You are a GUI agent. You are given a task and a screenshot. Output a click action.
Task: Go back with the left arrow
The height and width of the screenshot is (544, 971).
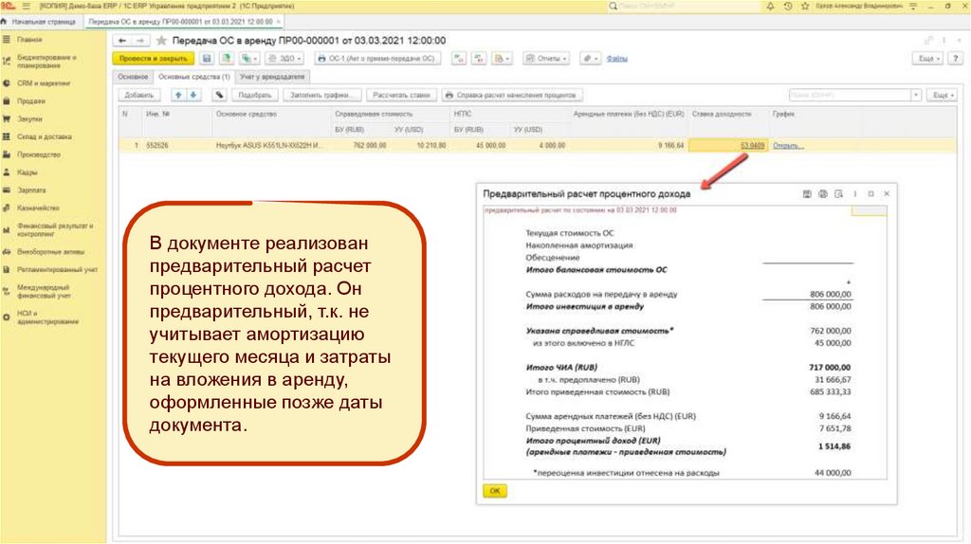(122, 41)
